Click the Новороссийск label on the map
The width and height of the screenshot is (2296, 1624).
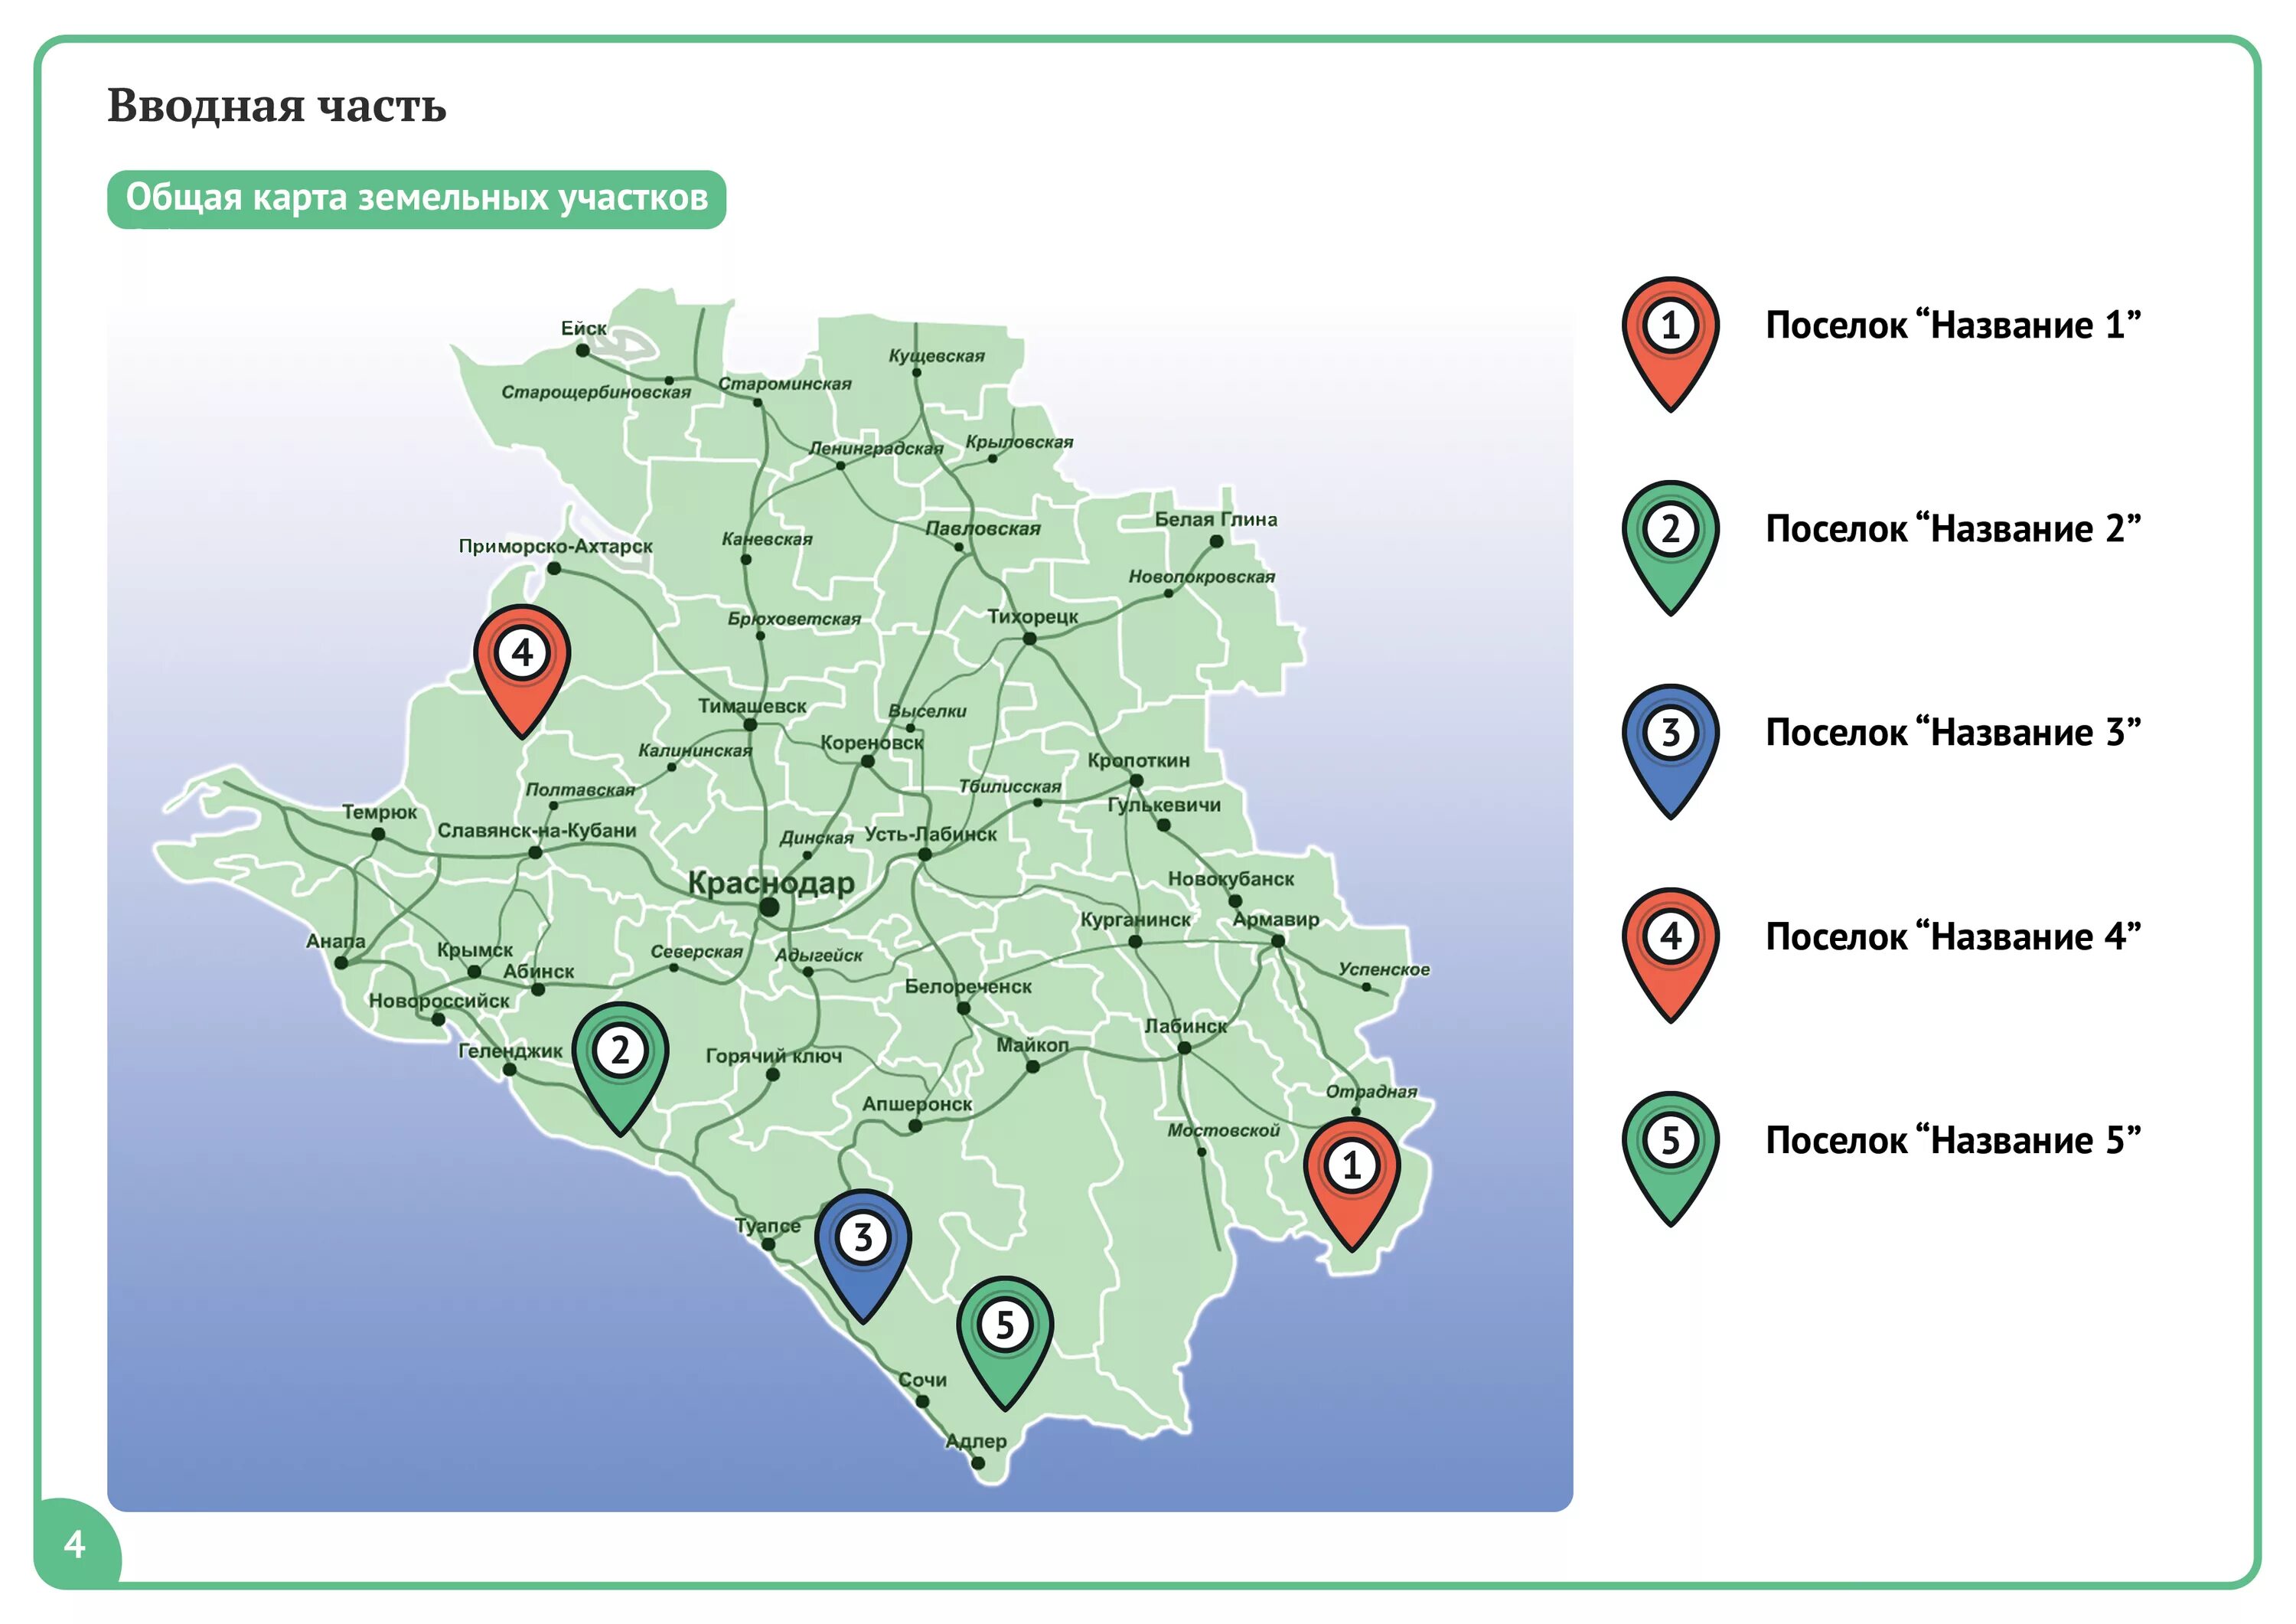(x=439, y=1001)
